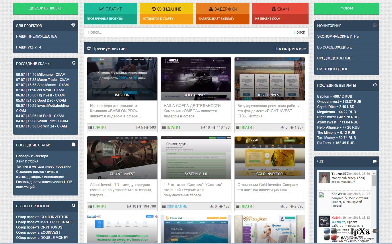Open the Рассвет project thumbnail
This screenshot has width=392, height=244.
pos(270,229)
